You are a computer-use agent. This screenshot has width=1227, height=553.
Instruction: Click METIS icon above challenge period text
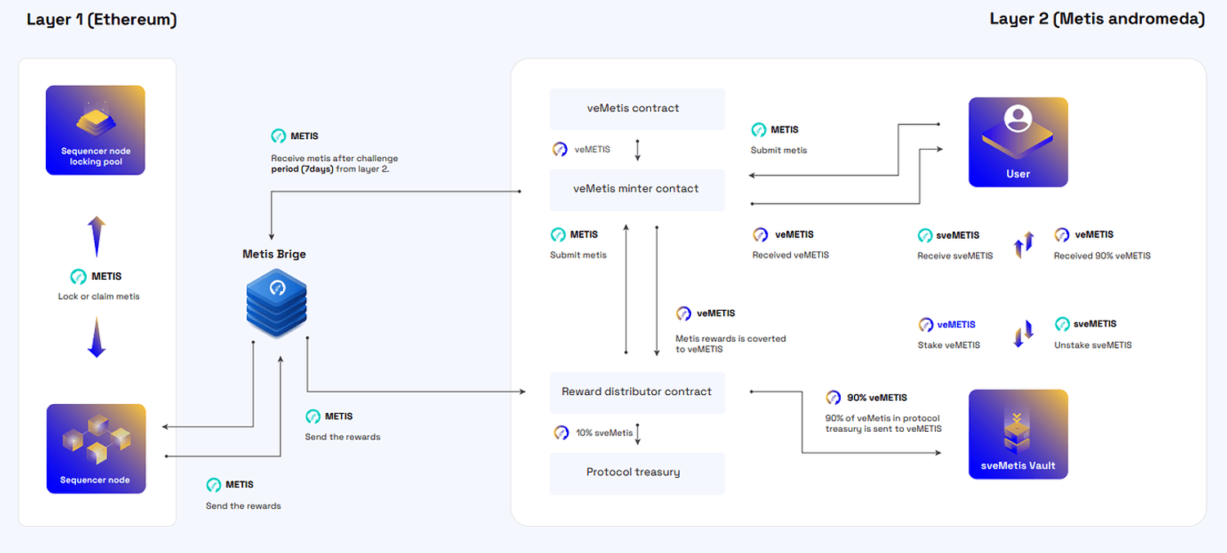278,136
